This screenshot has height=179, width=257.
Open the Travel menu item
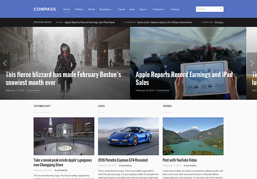click(121, 9)
